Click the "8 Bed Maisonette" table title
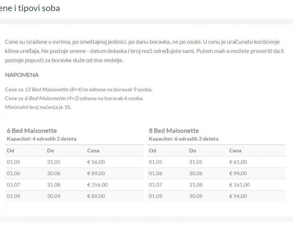The image size is (293, 226). 174,130
